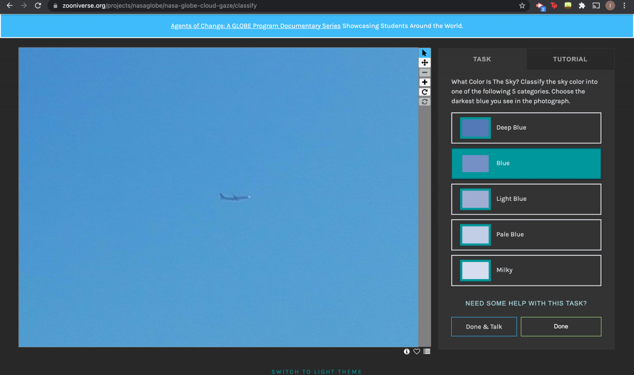634x375 pixels.
Task: Reset the image view
Action: 424,101
